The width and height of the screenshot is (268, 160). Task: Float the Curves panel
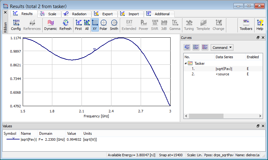coord(258,38)
